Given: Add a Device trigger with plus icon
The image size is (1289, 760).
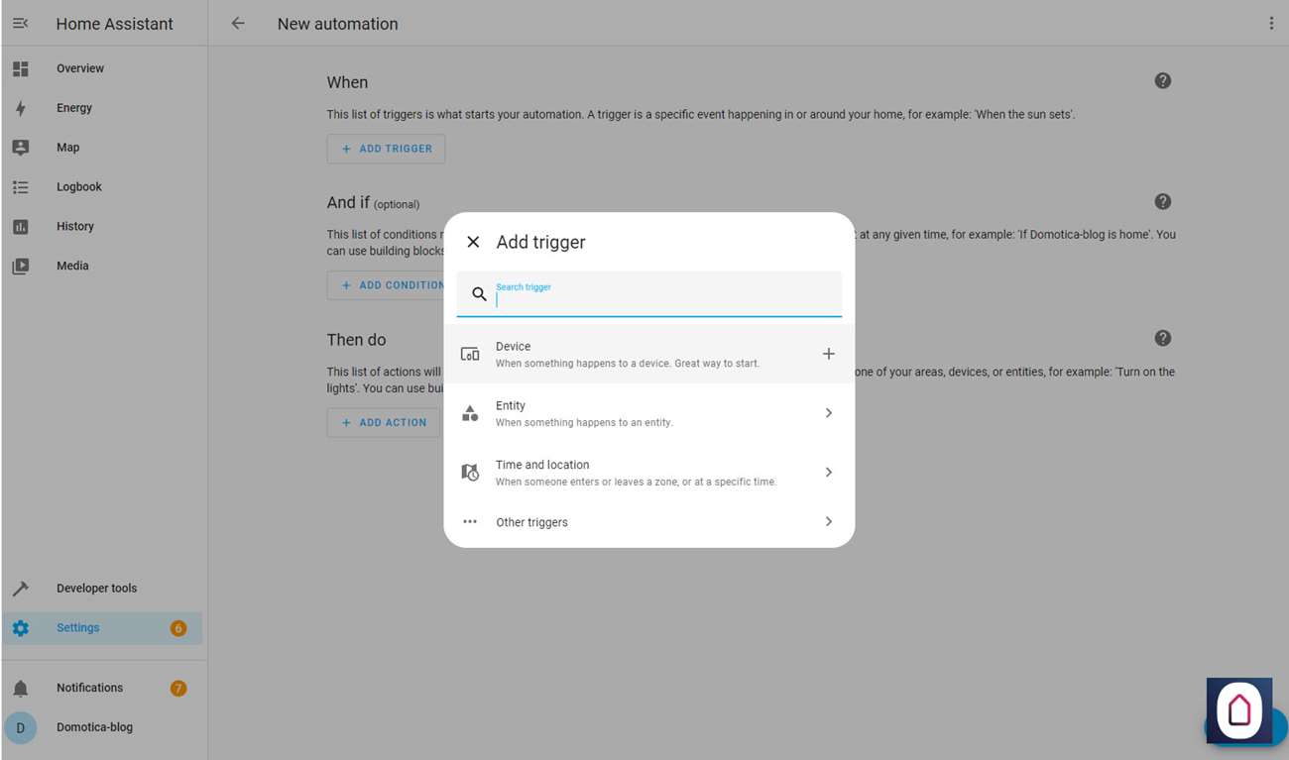Looking at the screenshot, I should (828, 354).
